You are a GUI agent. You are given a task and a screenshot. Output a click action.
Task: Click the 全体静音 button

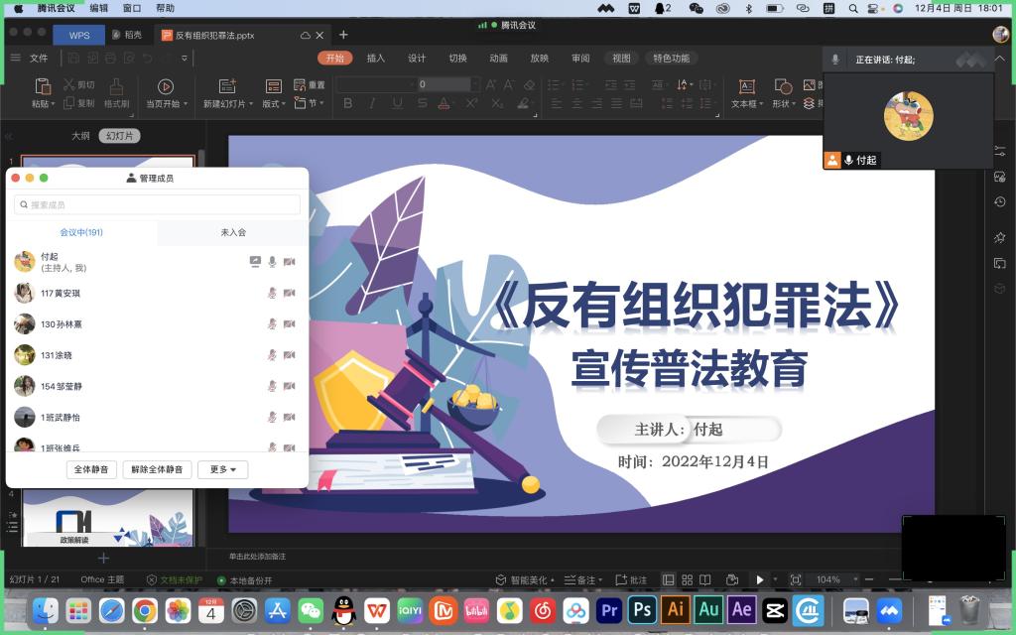[92, 470]
